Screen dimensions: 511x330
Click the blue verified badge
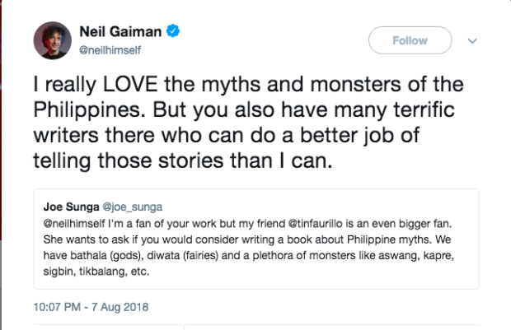click(173, 32)
